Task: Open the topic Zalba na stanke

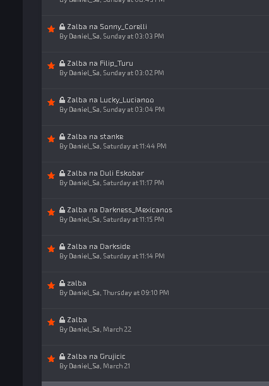Action: point(95,136)
